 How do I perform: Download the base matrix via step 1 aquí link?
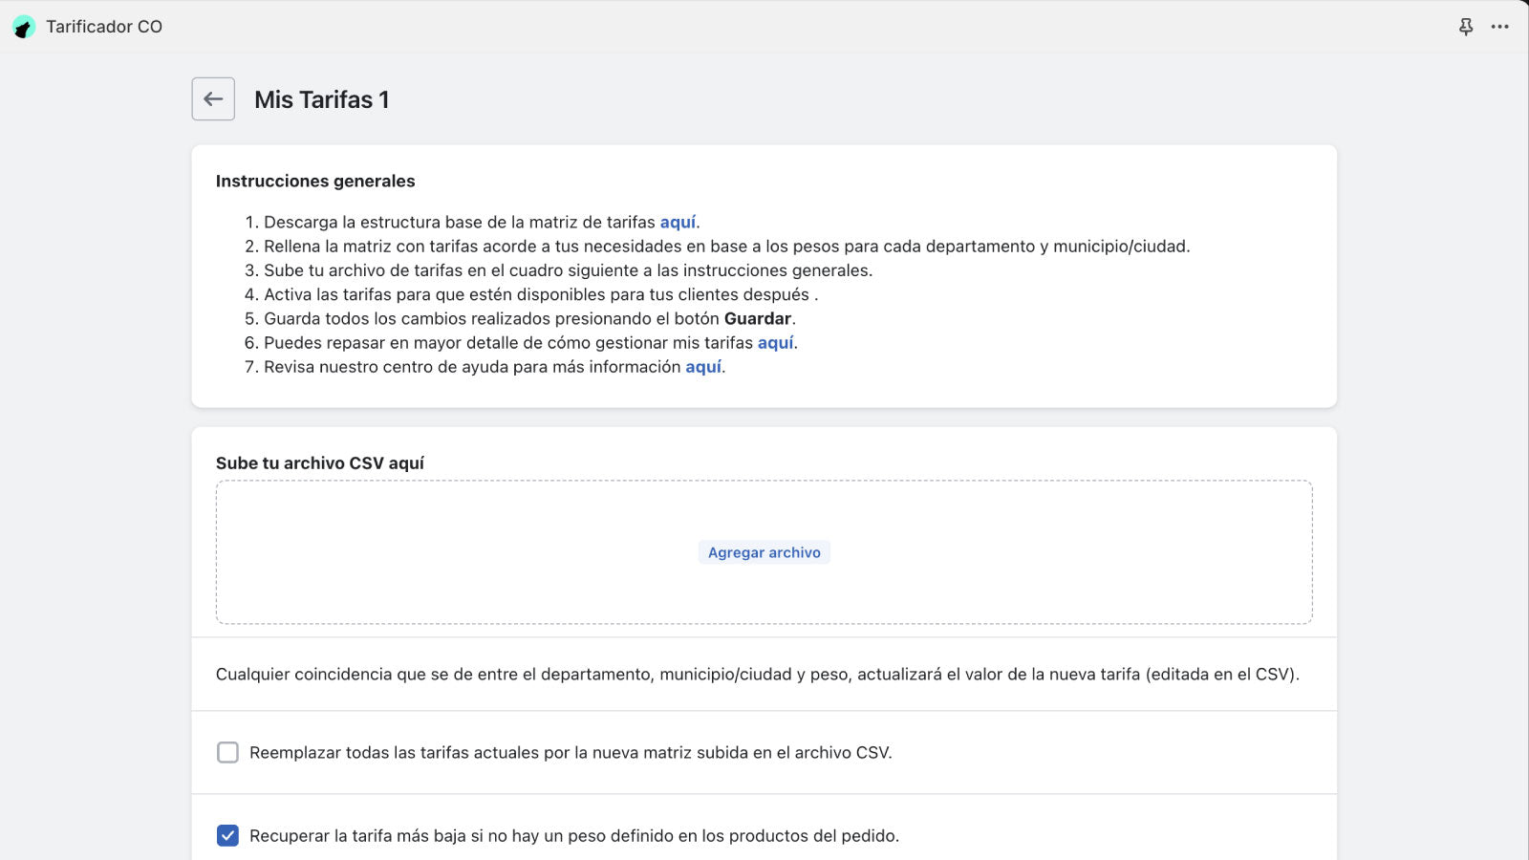678,222
